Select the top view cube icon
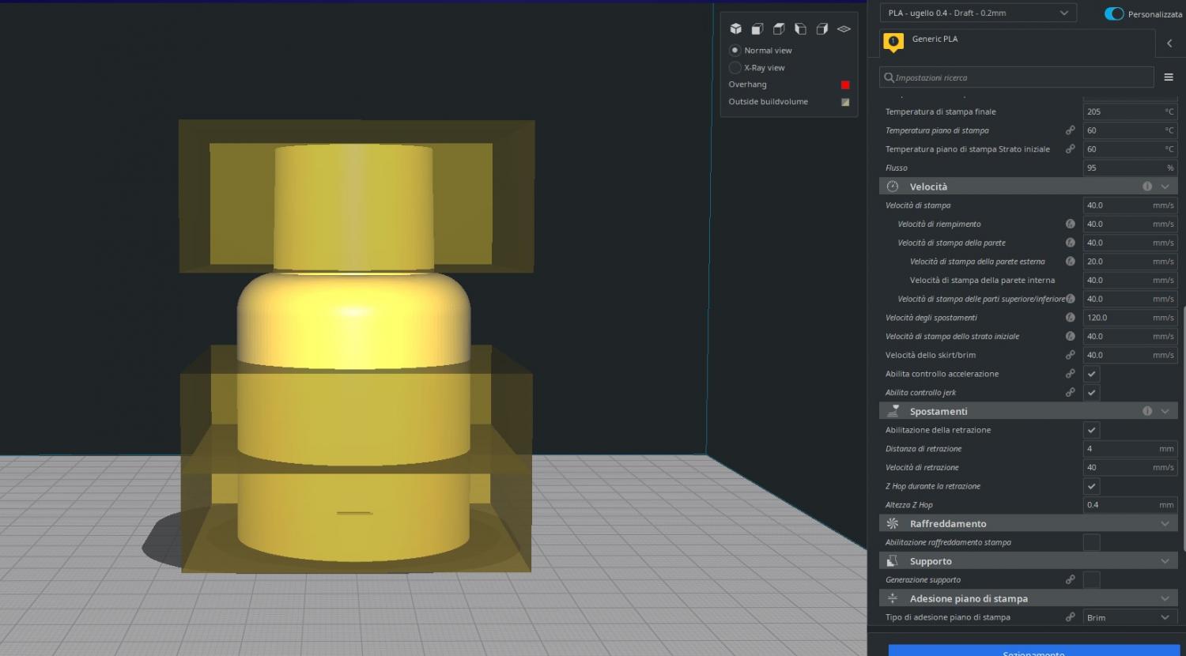 [779, 29]
